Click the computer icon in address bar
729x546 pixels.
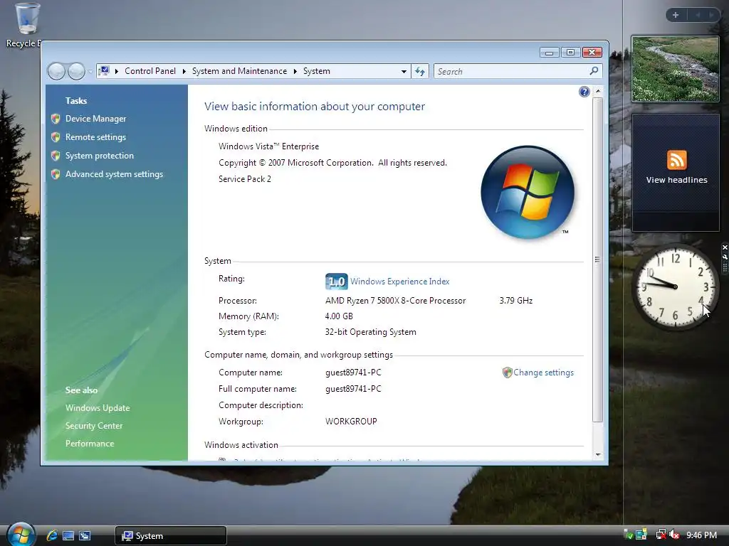pos(104,71)
